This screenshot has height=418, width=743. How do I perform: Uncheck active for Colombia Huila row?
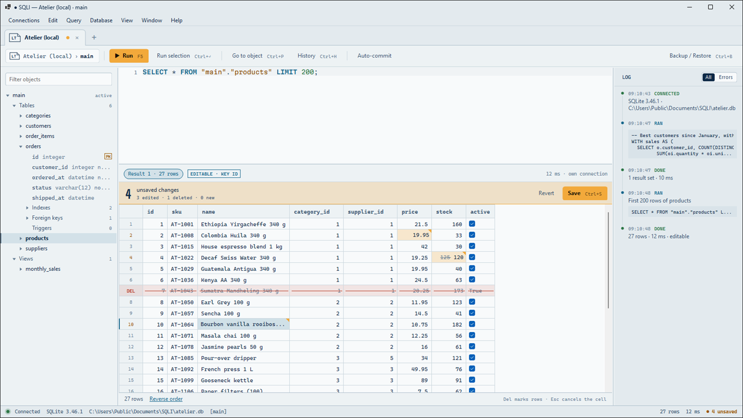click(x=472, y=235)
